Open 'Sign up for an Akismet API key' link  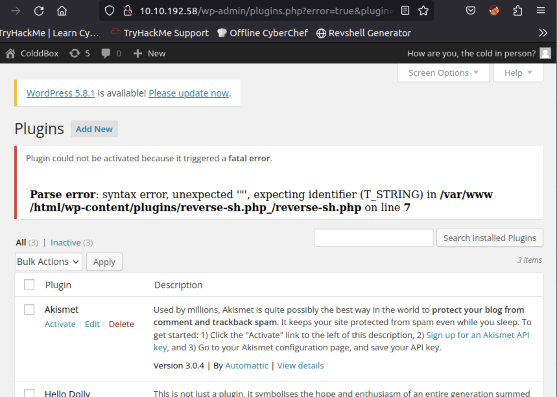[478, 335]
